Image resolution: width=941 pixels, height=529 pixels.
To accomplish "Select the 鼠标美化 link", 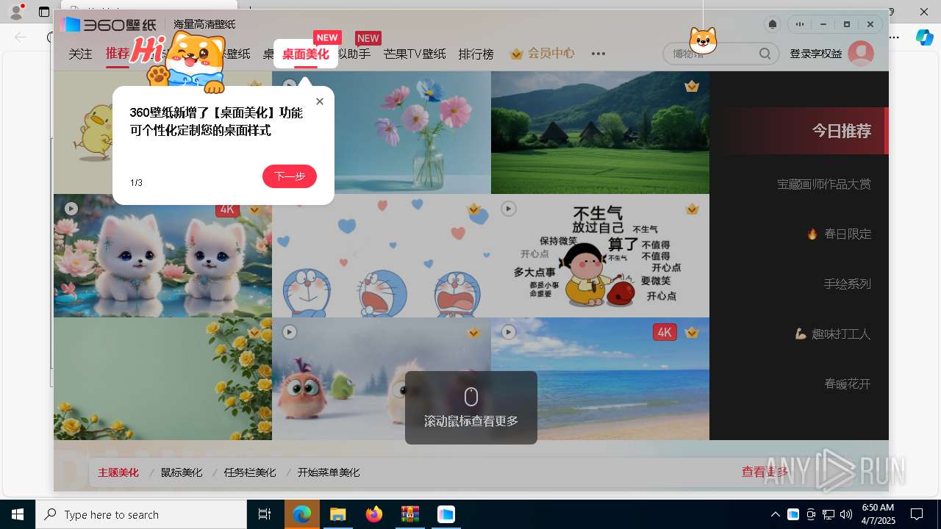I will coord(182,472).
